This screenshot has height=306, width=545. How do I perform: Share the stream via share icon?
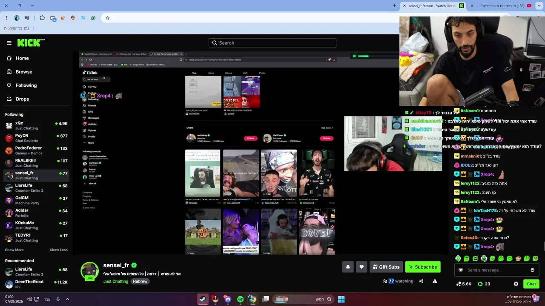click(x=421, y=281)
